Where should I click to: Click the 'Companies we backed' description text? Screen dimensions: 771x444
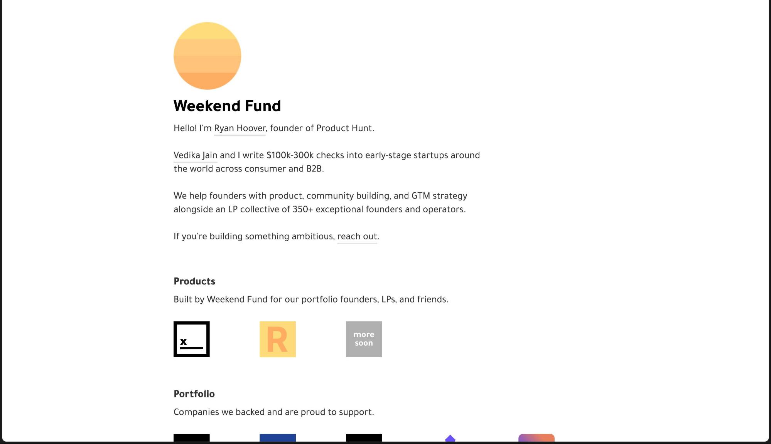click(274, 411)
